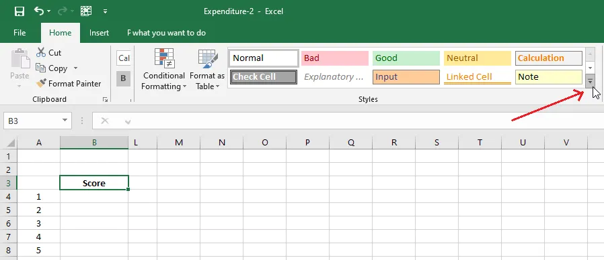The width and height of the screenshot is (604, 260).
Task: Open Format as Table gallery
Action: point(208,69)
